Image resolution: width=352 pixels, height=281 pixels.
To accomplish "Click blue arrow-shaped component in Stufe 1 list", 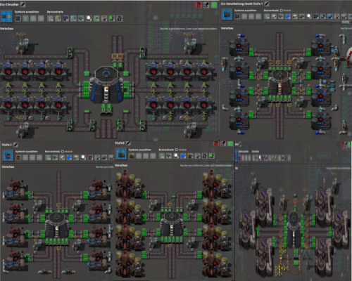I will [288, 16].
